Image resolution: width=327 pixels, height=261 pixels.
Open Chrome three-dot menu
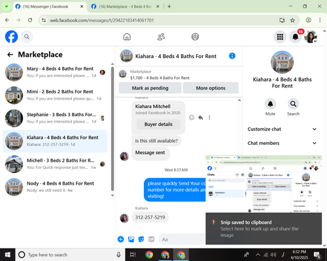[x=320, y=20]
